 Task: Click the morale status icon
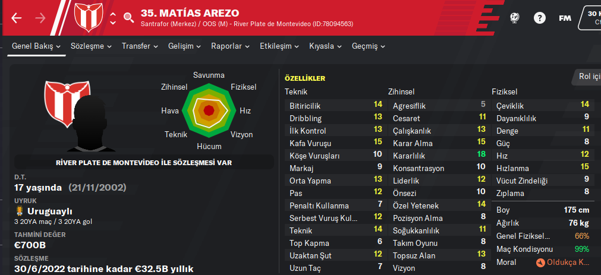tap(540, 262)
